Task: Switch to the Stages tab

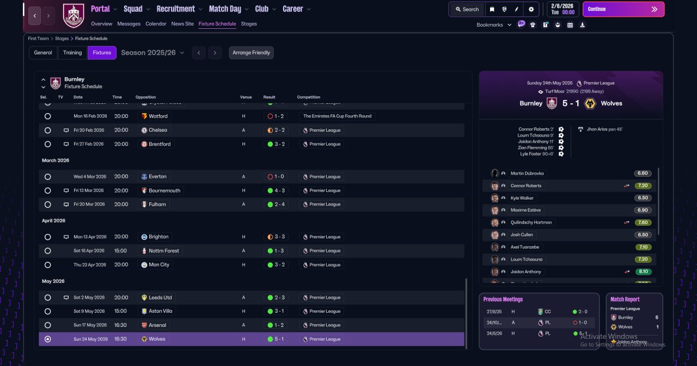Action: pyautogui.click(x=249, y=24)
